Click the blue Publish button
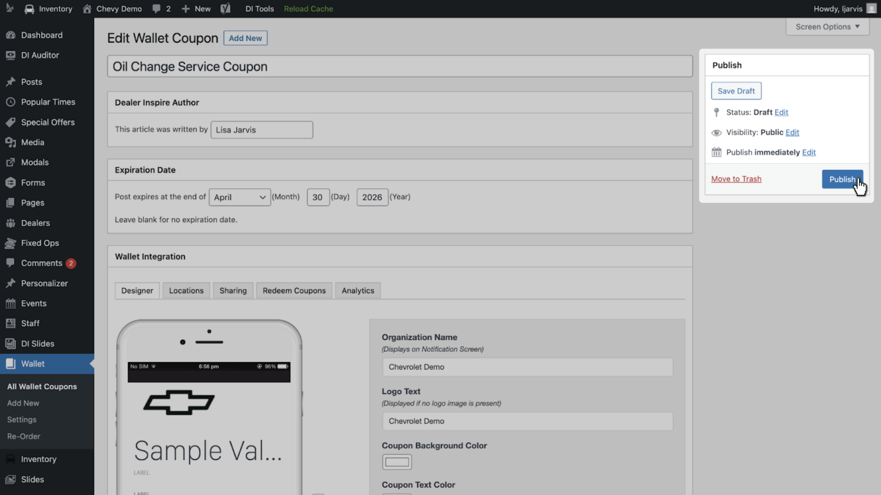 [842, 179]
